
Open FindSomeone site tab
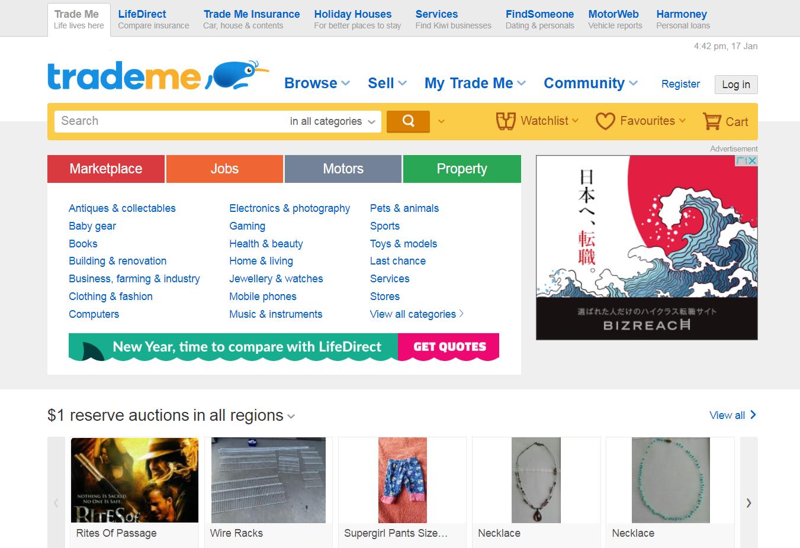coord(539,19)
